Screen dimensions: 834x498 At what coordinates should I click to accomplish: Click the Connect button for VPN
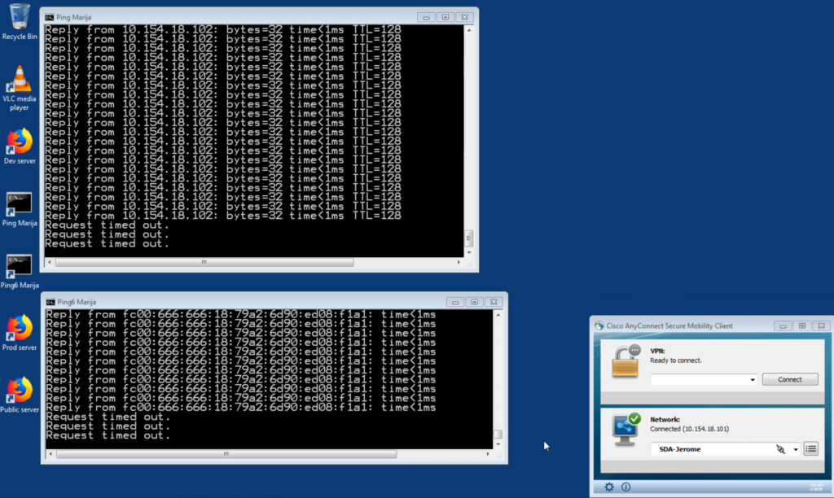790,379
